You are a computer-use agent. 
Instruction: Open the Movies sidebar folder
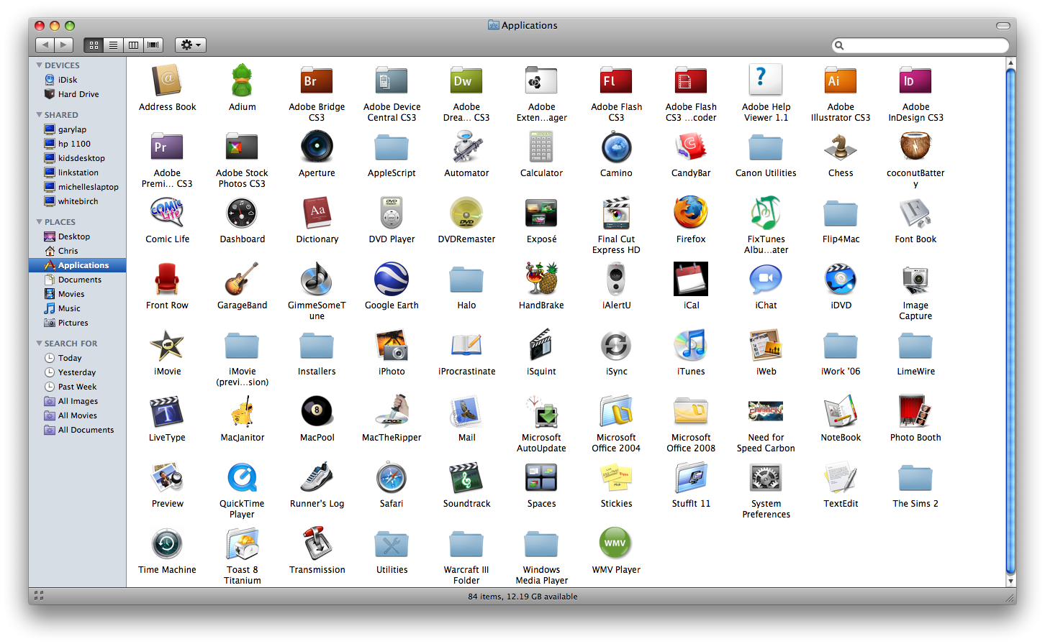(78, 294)
